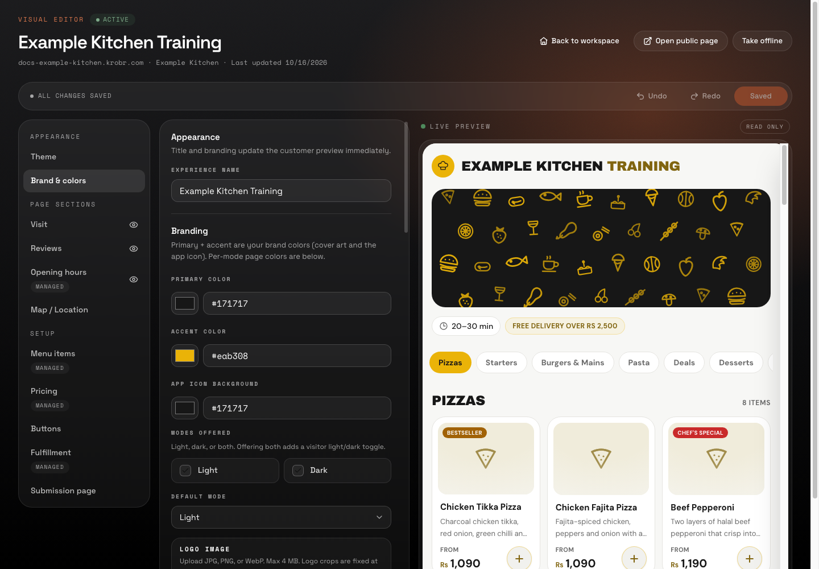The image size is (819, 569).
Task: Go to Pricing setup
Action: [x=84, y=398]
